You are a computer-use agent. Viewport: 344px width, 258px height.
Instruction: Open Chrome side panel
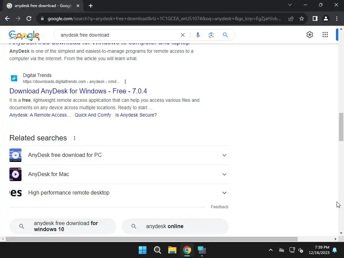tap(315, 19)
